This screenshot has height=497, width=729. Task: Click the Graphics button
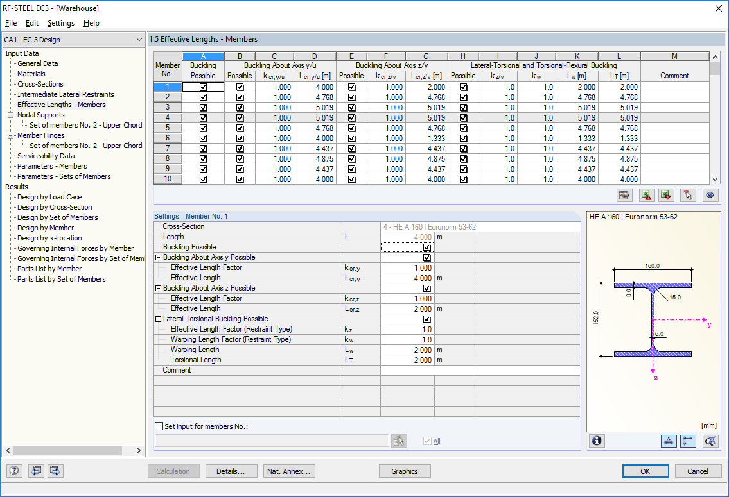[405, 471]
